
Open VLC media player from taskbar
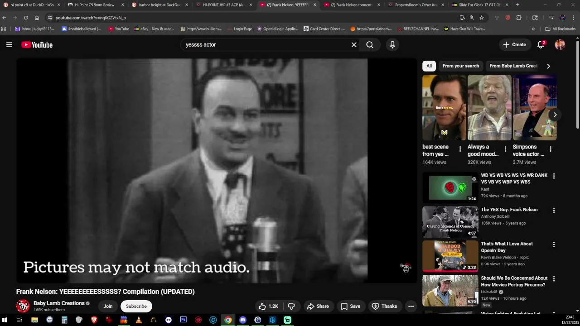tap(139, 320)
